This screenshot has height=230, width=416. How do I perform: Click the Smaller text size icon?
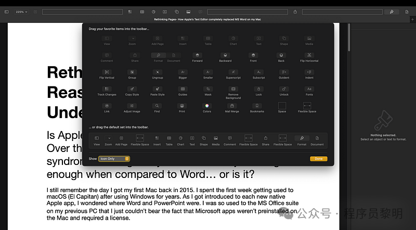(x=208, y=72)
